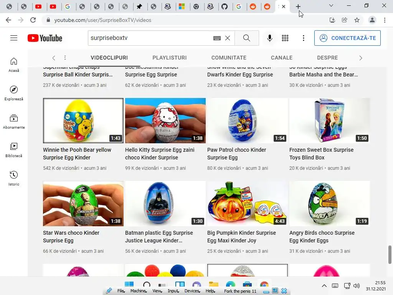Open the taskbar clock and date
This screenshot has height=295, width=393.
click(376, 286)
